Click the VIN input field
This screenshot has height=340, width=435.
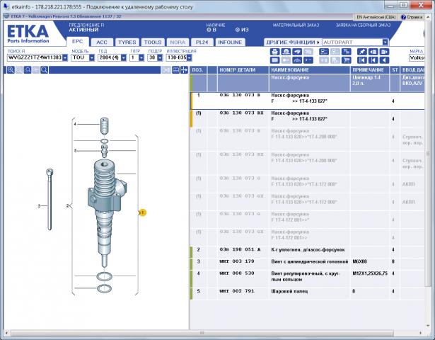35,58
